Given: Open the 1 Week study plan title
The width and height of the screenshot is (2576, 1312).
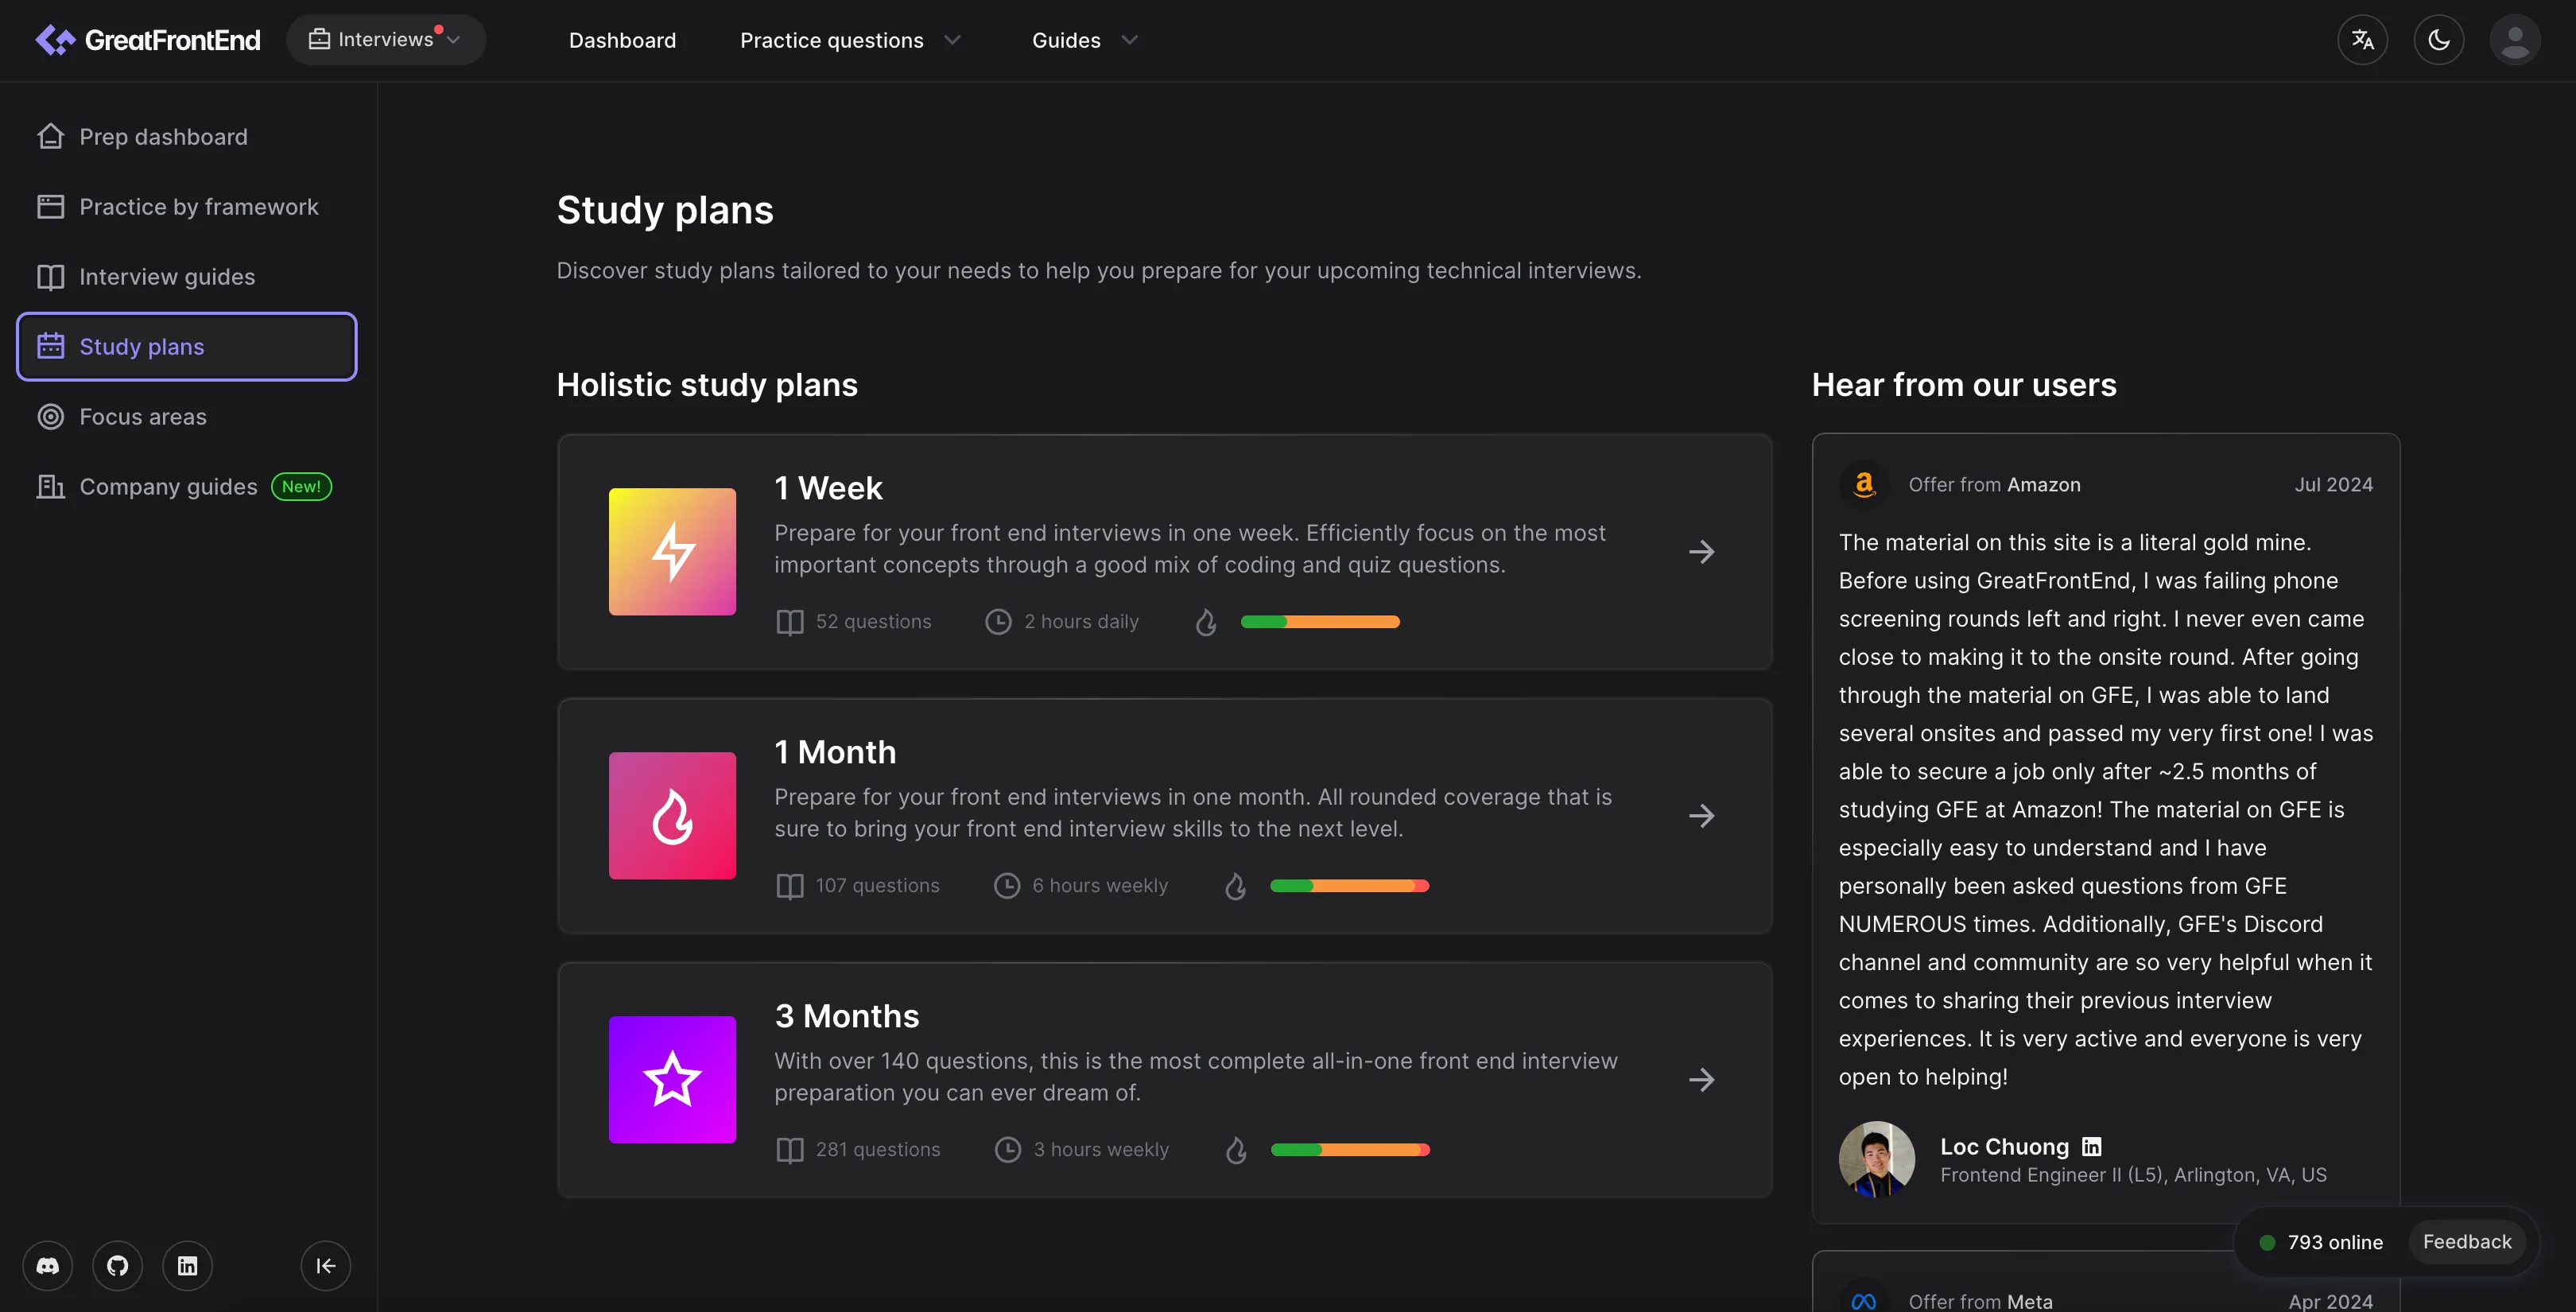Looking at the screenshot, I should pos(829,488).
